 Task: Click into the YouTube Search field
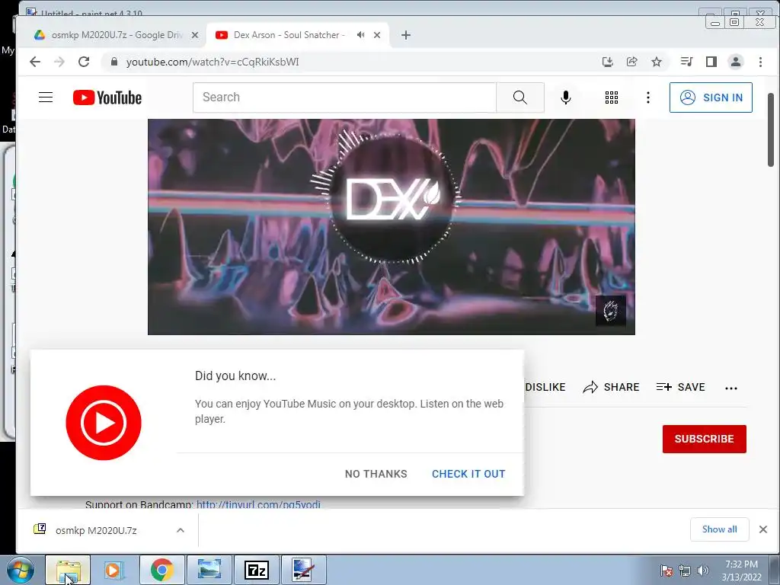point(344,97)
